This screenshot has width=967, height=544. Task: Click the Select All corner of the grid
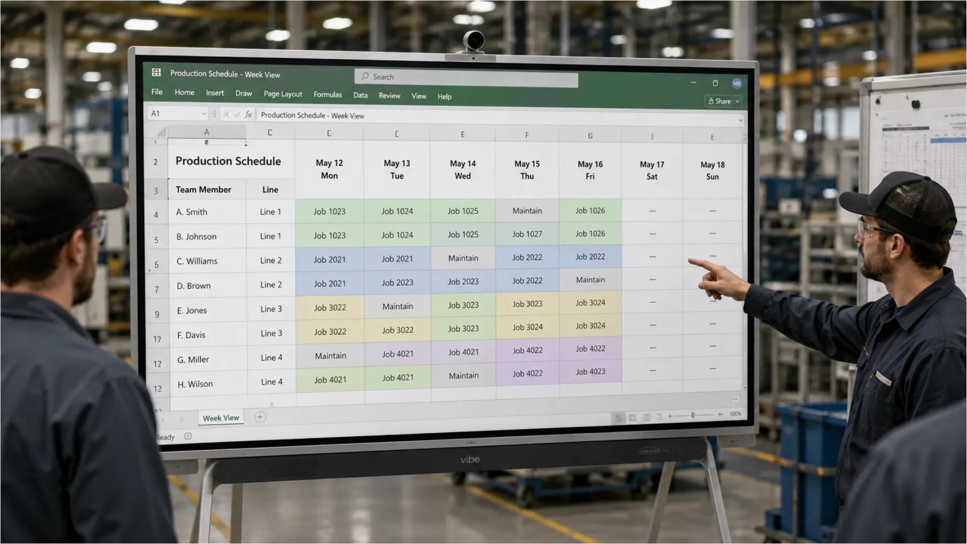(161, 132)
